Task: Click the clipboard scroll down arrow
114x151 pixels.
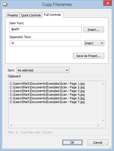Action: click(103, 121)
